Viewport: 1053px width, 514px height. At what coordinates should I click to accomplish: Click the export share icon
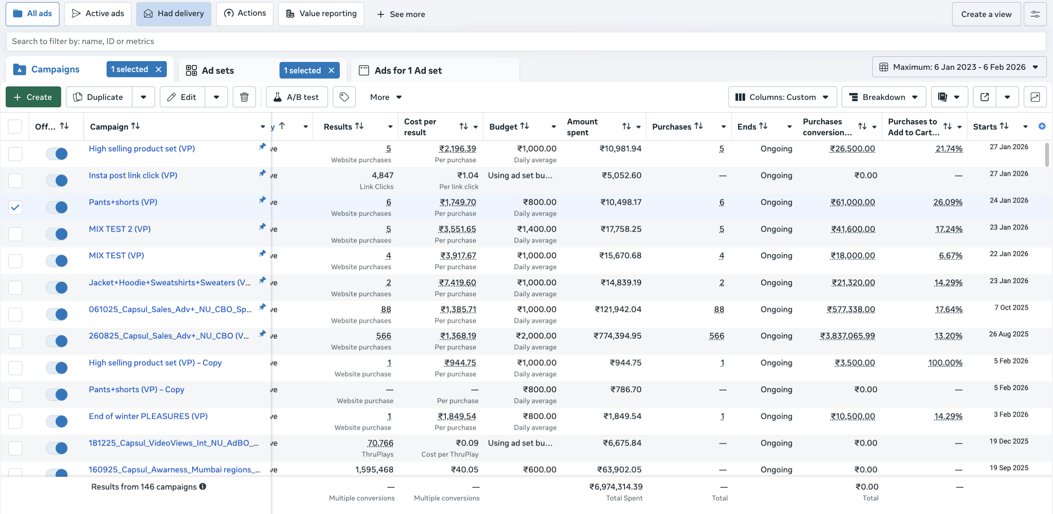tap(984, 97)
